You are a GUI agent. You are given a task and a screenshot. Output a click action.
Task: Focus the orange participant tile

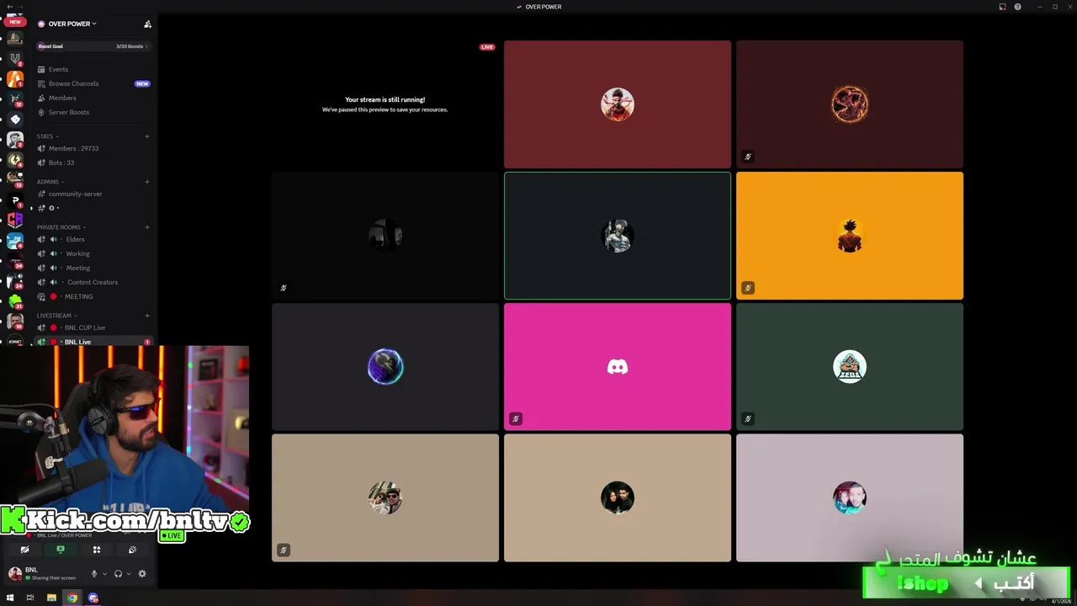pos(850,236)
